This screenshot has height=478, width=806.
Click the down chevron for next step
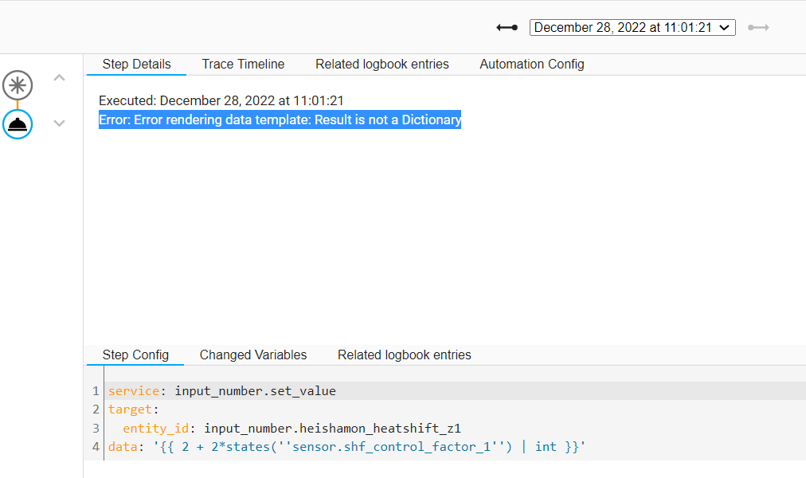[x=59, y=123]
